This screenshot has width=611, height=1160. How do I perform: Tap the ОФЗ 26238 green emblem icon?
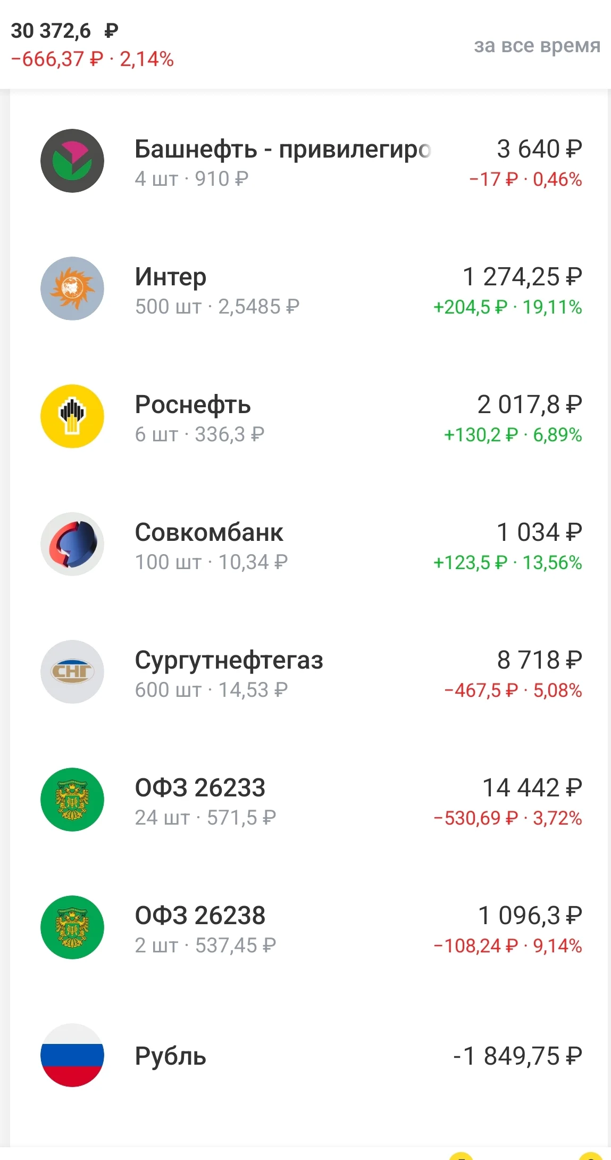point(72,927)
